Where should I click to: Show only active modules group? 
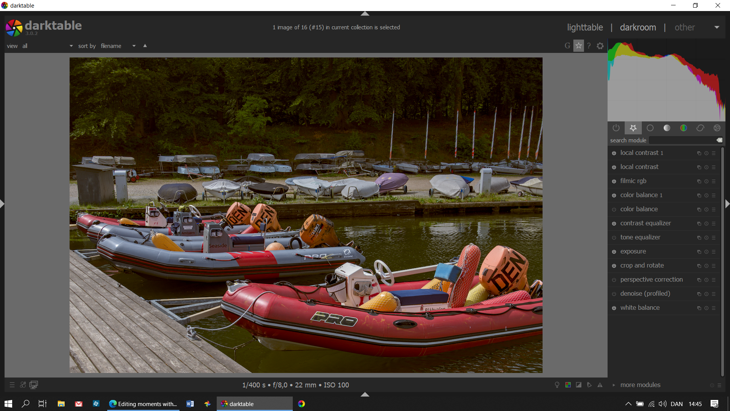coord(616,128)
